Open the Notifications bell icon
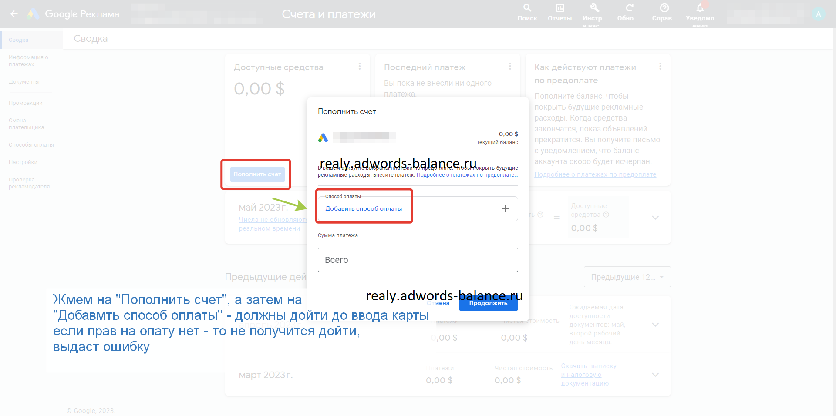 pyautogui.click(x=700, y=8)
